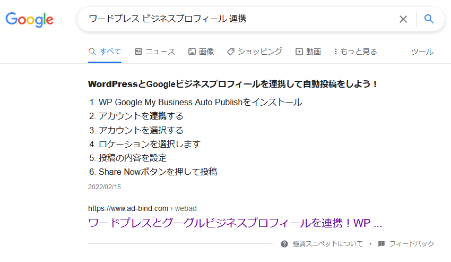The height and width of the screenshot is (262, 451).
Task: Expand the もっと見る menu
Action: pyautogui.click(x=355, y=52)
